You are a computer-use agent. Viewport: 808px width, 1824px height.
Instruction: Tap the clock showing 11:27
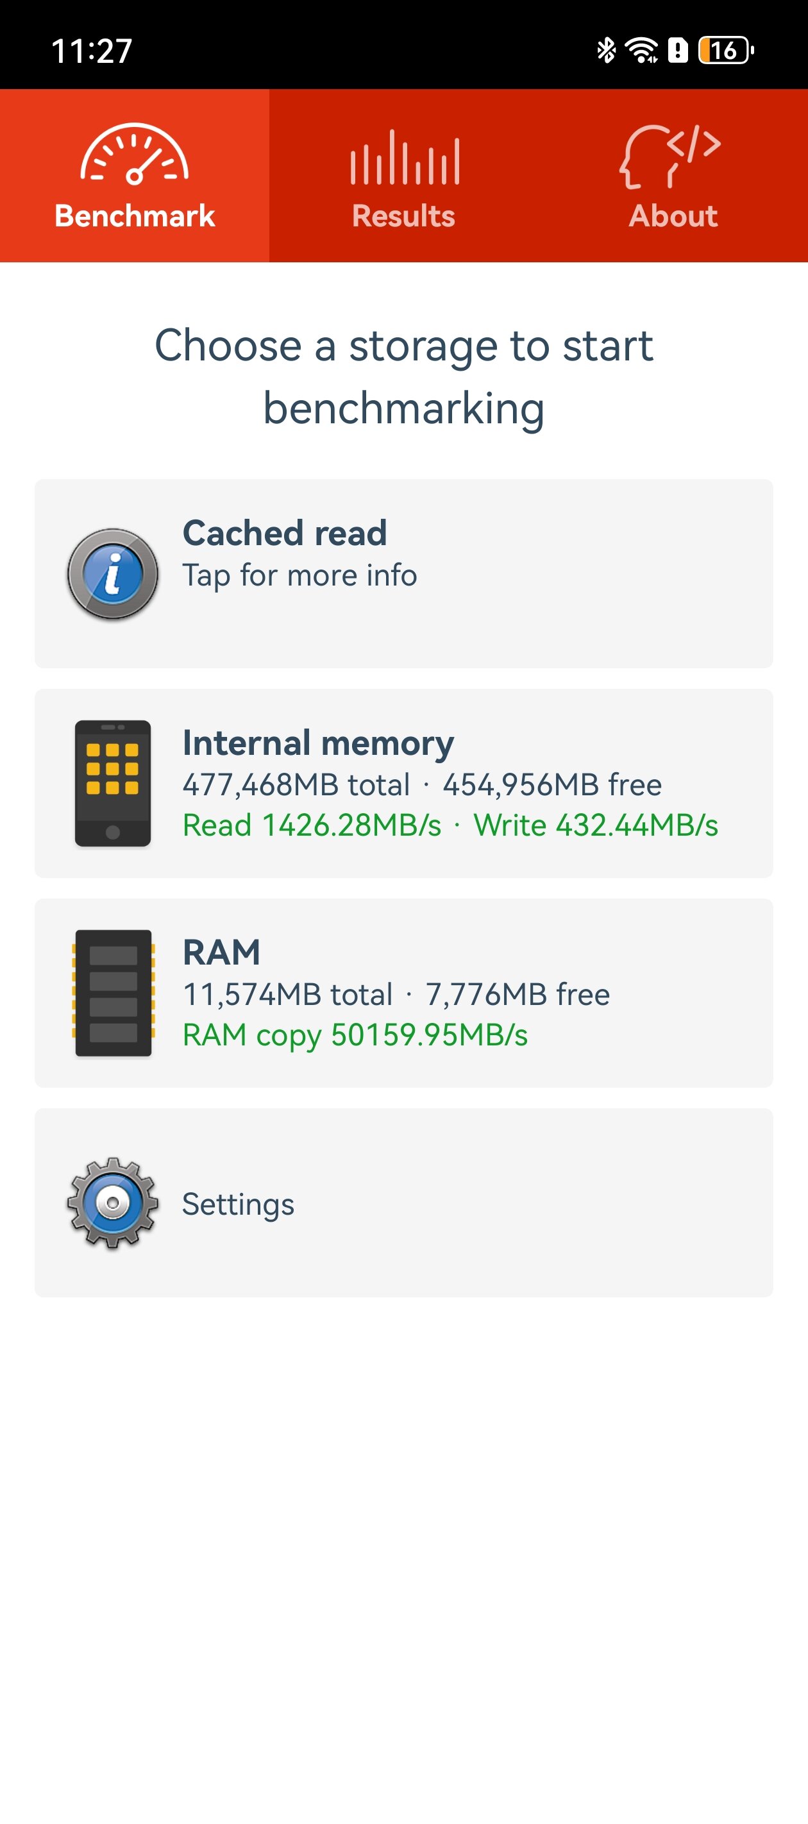click(x=92, y=51)
